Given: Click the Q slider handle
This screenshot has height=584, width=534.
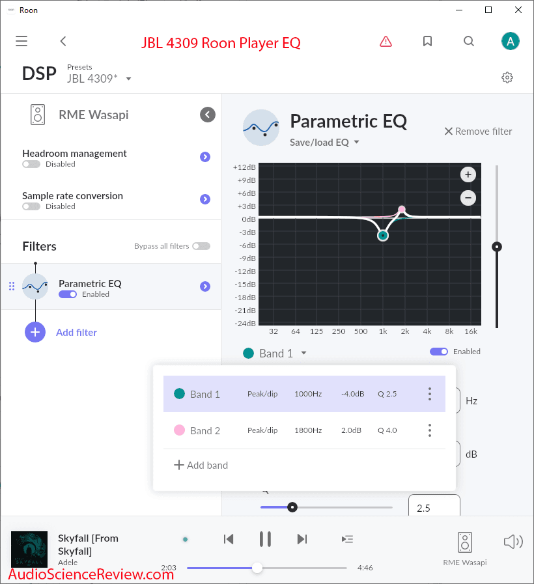Looking at the screenshot, I should 292,507.
